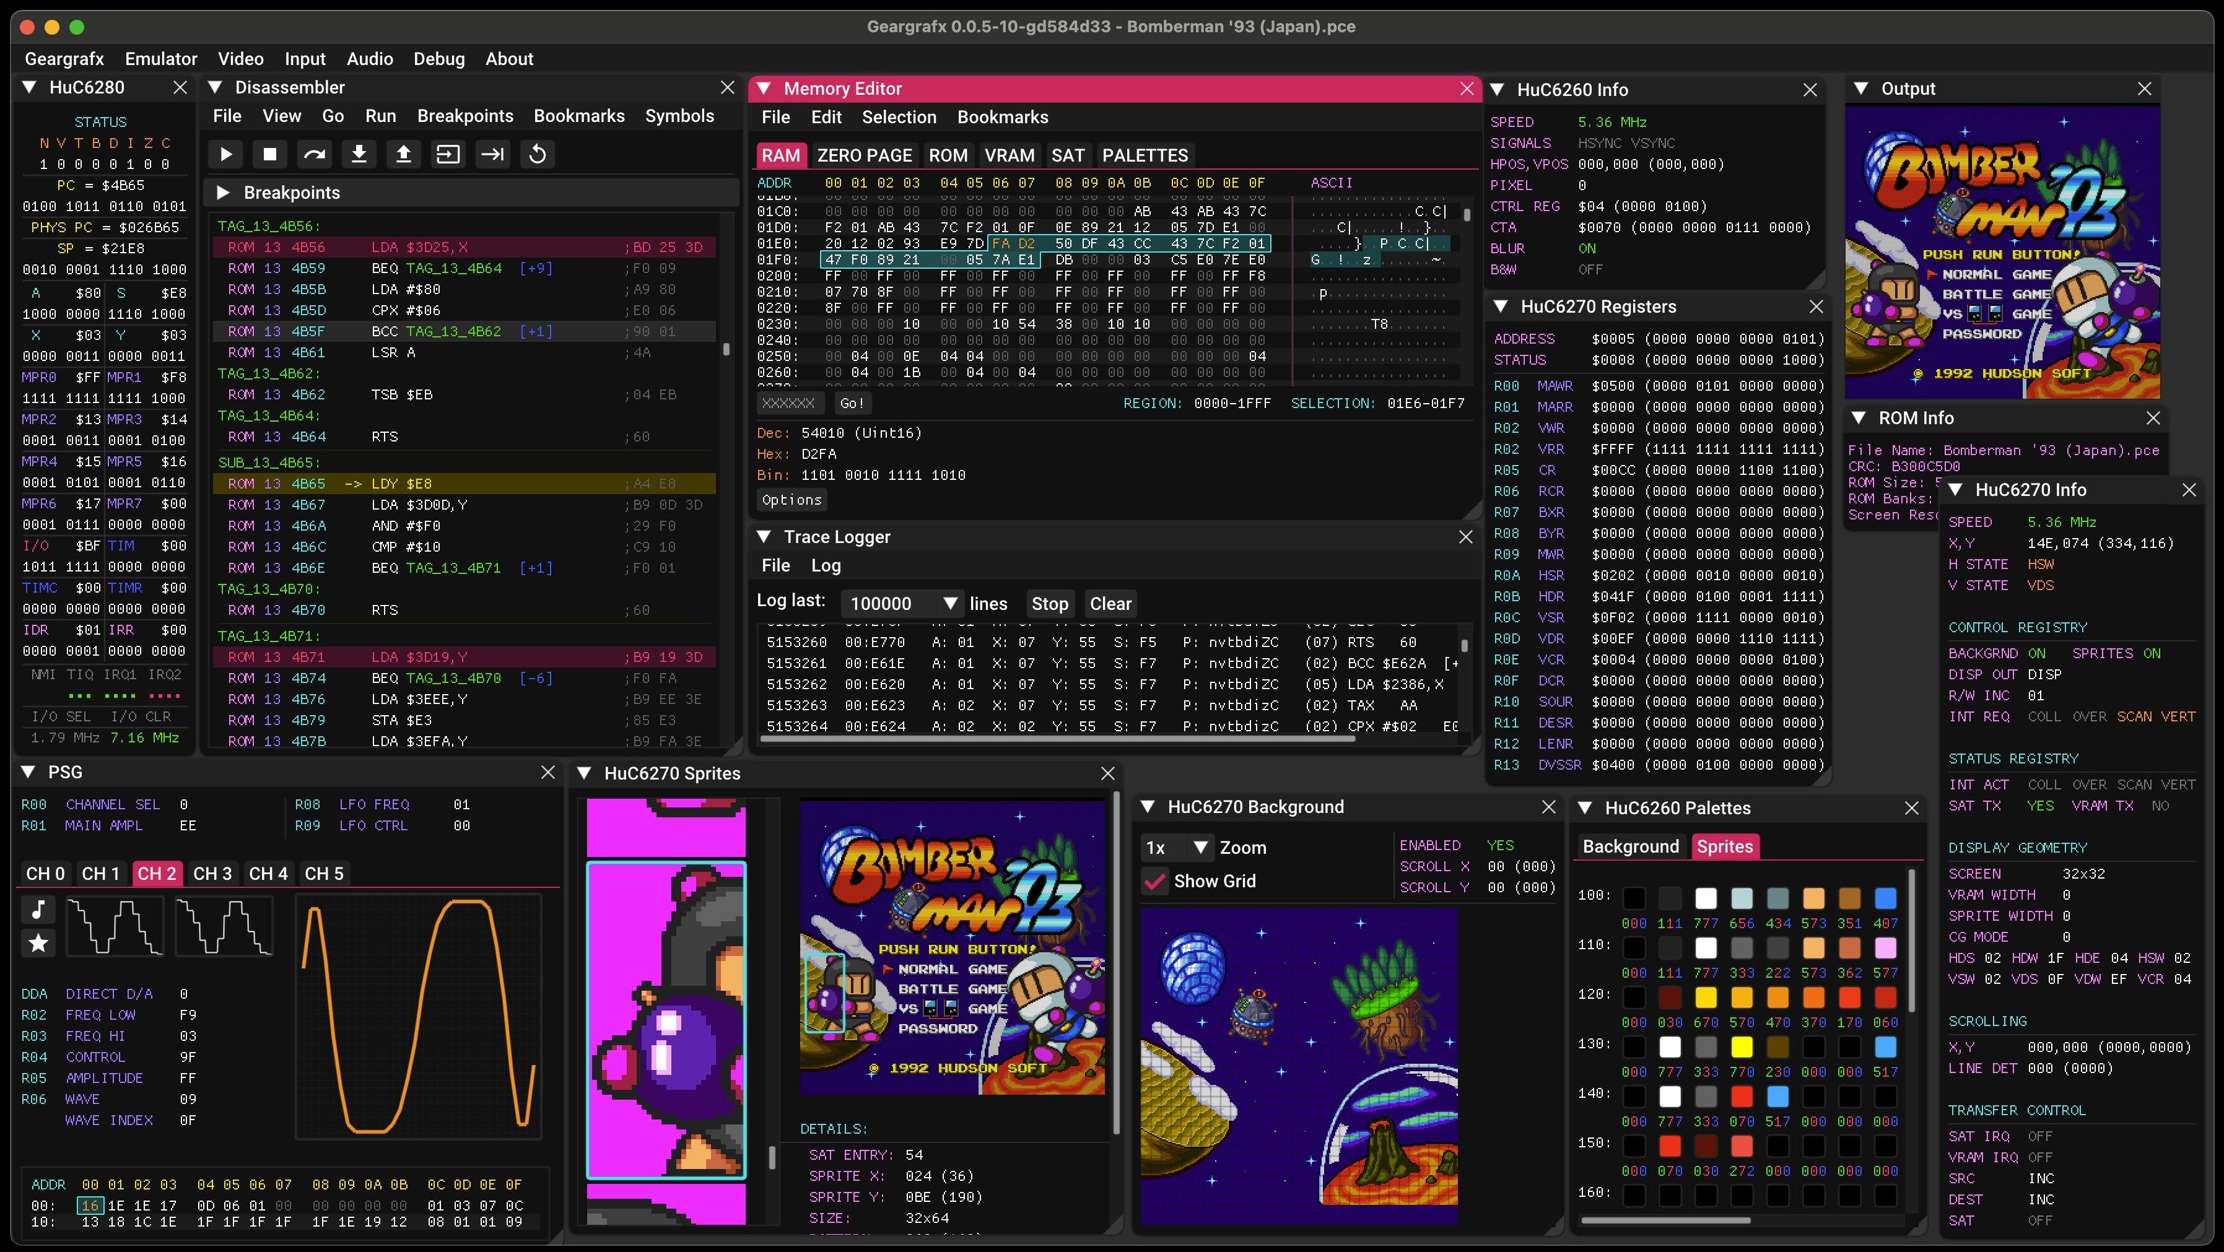Collapse the HuC6260 Palettes panel triangle

point(1585,808)
